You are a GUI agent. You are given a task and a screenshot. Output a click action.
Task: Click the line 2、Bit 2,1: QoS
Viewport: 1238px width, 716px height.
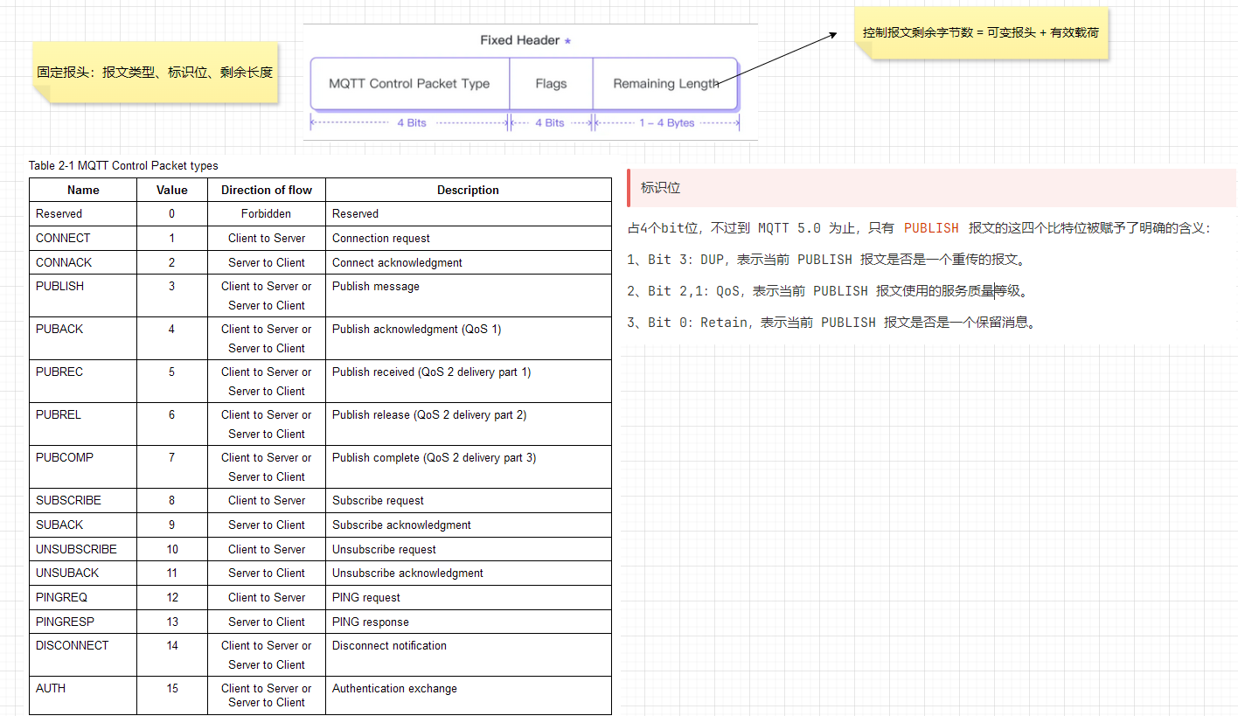pyautogui.click(x=829, y=290)
